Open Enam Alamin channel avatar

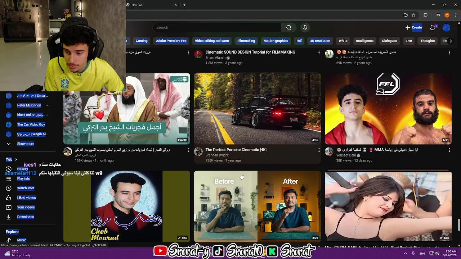(x=198, y=54)
